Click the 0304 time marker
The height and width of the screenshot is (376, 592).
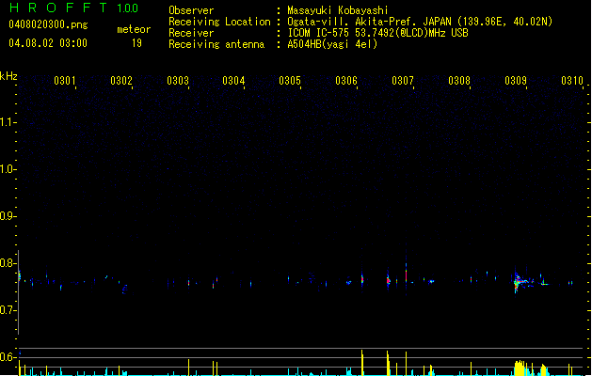(x=233, y=81)
